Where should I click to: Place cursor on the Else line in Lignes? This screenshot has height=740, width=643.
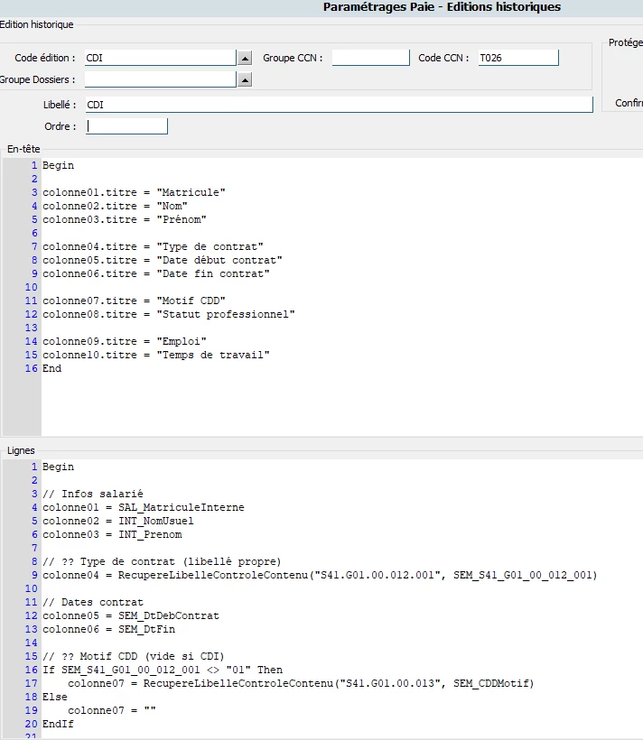(55, 697)
